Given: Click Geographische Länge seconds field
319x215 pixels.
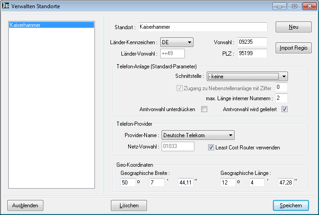Looking at the screenshot, I should pyautogui.click(x=285, y=183).
